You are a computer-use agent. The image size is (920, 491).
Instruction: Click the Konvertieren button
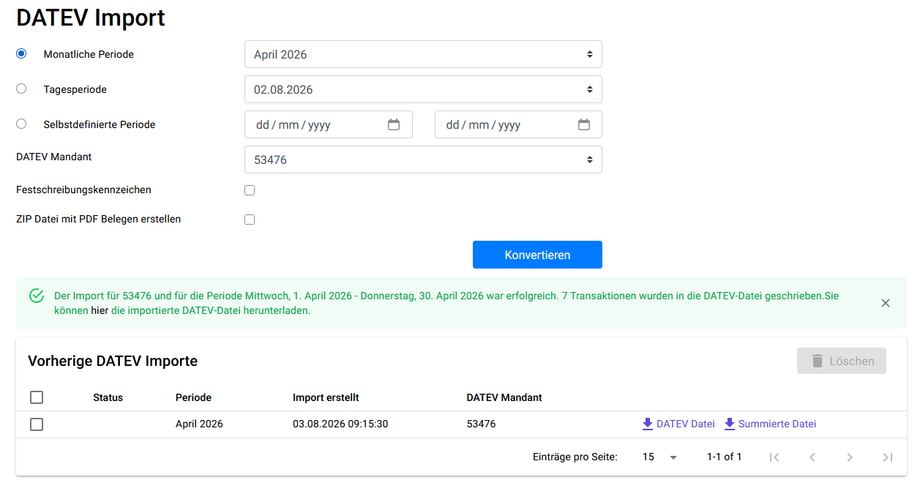click(x=537, y=255)
